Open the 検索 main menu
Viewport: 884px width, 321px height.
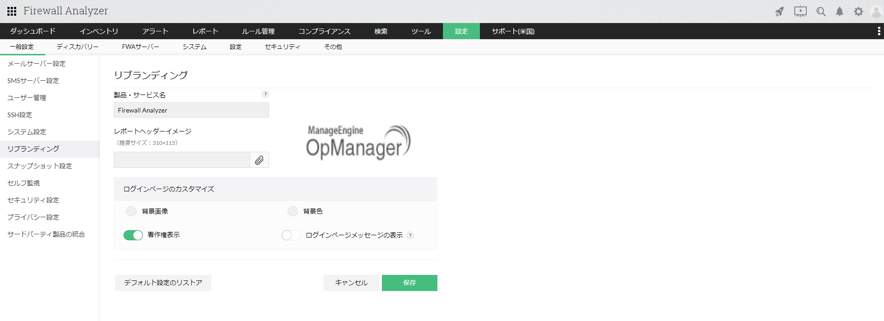(x=381, y=31)
